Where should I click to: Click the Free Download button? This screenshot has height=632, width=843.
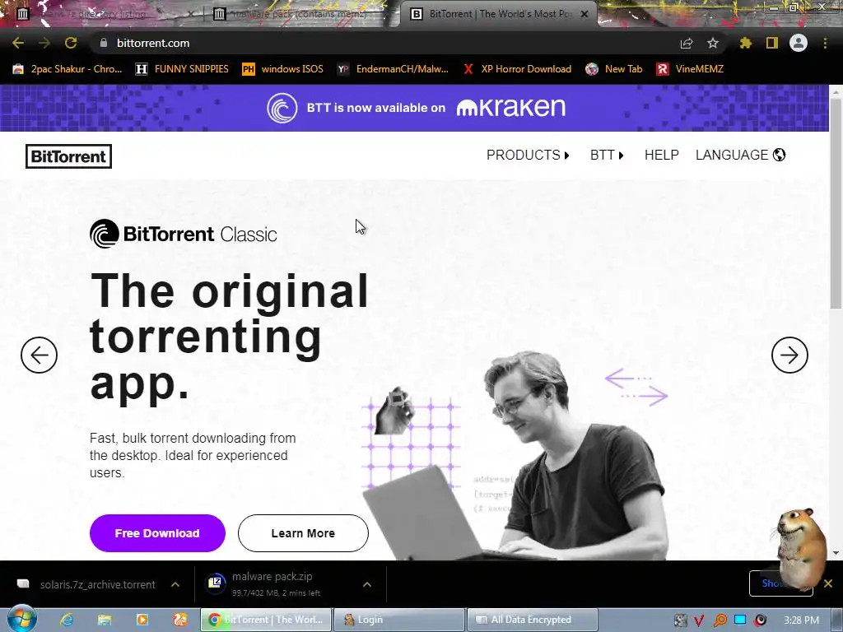point(157,533)
